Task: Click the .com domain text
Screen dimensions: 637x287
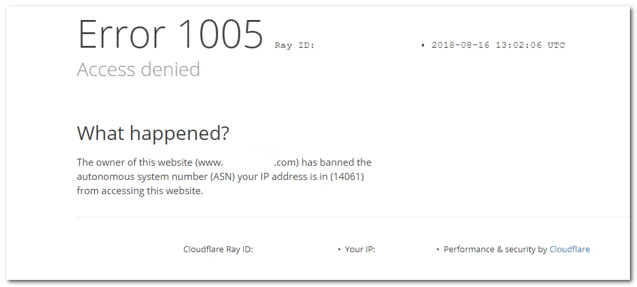Action: pyautogui.click(x=286, y=162)
